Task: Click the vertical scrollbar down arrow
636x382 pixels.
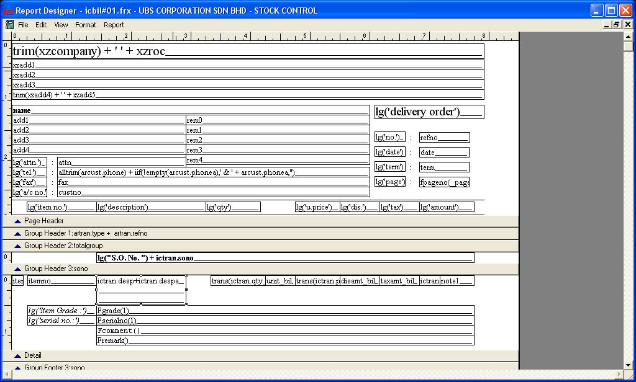Action: [628, 365]
